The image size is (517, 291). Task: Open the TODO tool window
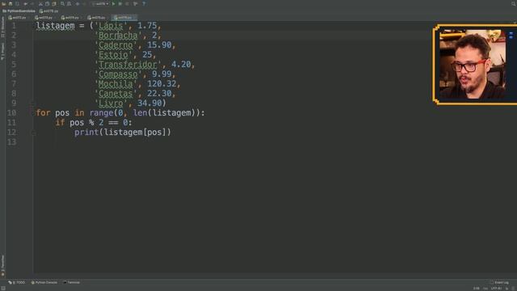pyautogui.click(x=16, y=282)
